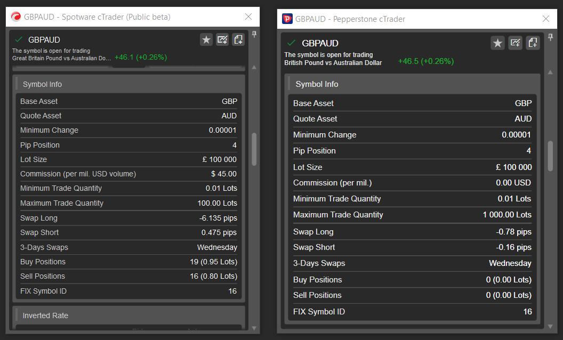Click the 0.00 USD commission value
Screen dimensions: 563x340
coord(513,183)
